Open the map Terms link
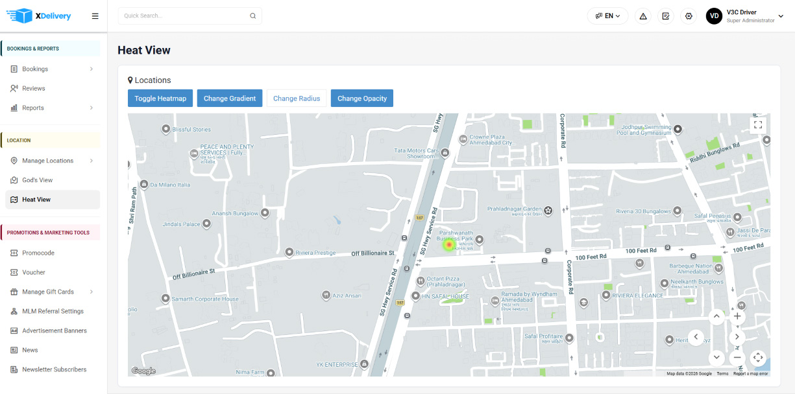This screenshot has height=394, width=795. tap(722, 373)
